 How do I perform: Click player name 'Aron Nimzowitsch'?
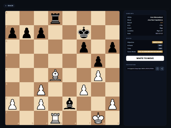pyautogui.click(x=156, y=17)
